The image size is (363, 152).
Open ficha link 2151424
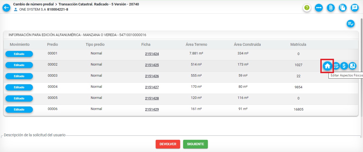point(152,54)
